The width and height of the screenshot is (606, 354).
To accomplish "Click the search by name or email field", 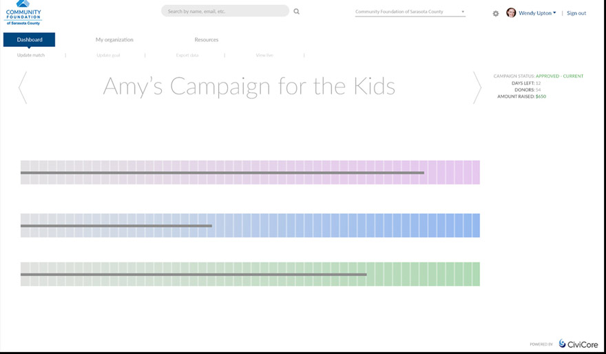I will [x=225, y=11].
